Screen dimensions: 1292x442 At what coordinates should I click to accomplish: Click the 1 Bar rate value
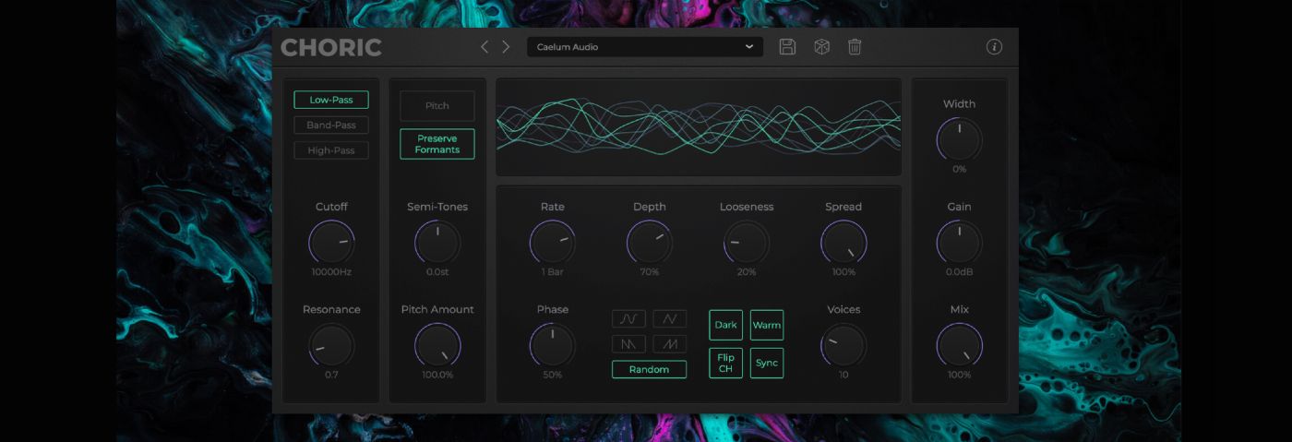(552, 272)
